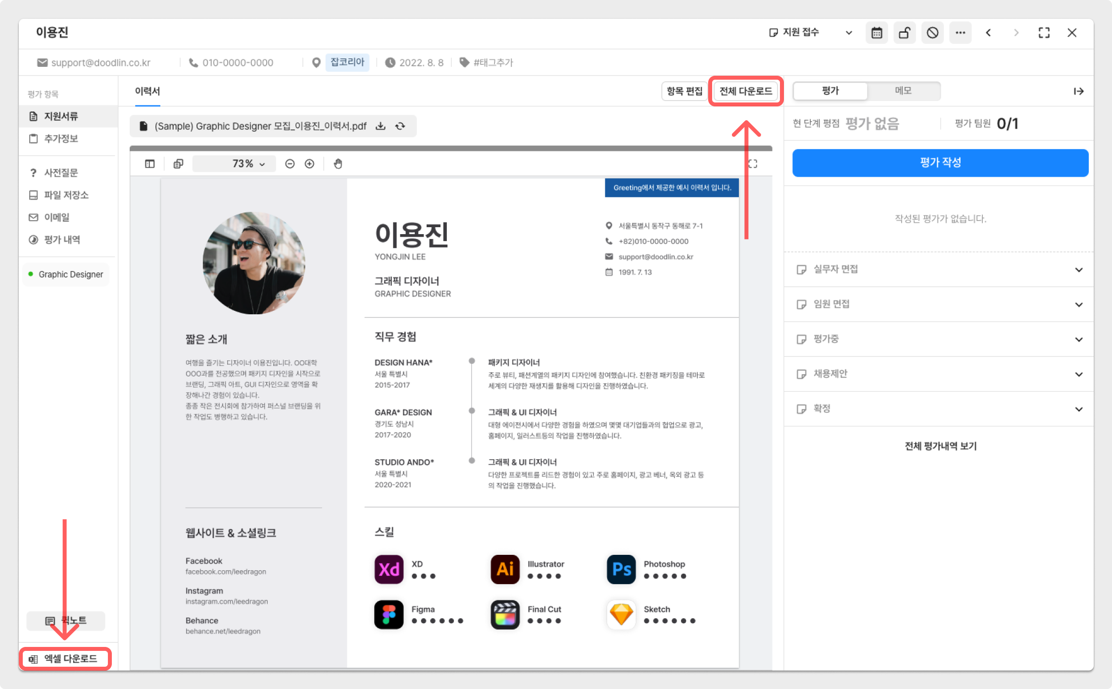Download the resume PDF file icon
Image resolution: width=1112 pixels, height=689 pixels.
pyautogui.click(x=380, y=126)
